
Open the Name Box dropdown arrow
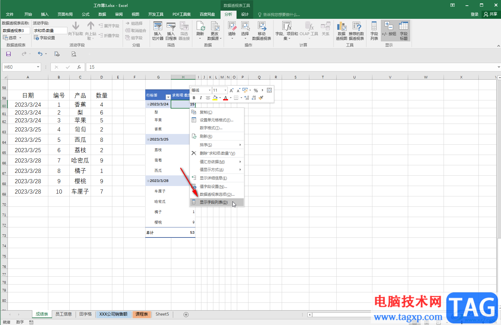(x=38, y=67)
